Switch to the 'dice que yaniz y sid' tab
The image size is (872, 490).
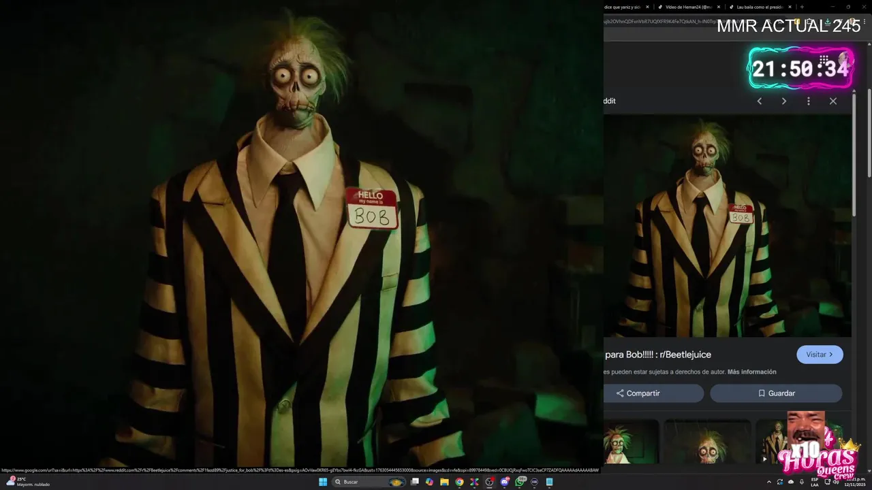623,7
